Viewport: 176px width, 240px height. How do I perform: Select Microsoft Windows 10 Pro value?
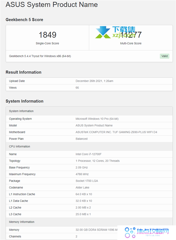(x=97, y=119)
